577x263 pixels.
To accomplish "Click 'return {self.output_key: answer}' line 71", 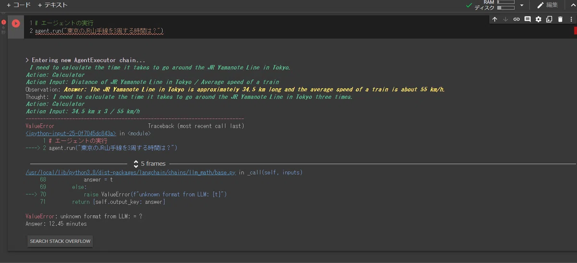I will coord(118,202).
